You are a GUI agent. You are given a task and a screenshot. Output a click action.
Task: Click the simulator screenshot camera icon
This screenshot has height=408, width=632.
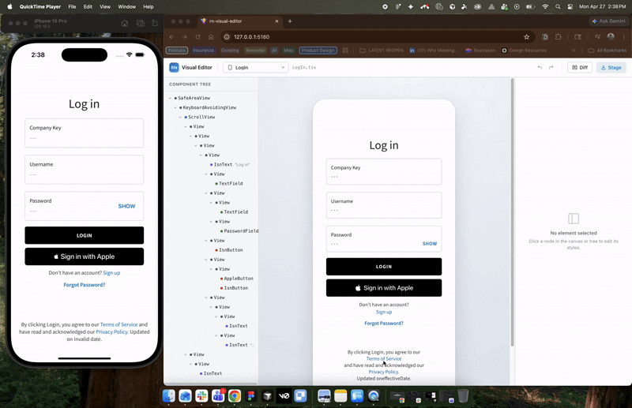tap(141, 24)
